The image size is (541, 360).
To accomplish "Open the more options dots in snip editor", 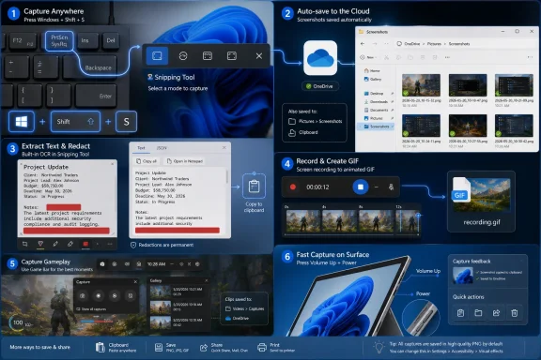I will tap(110, 244).
